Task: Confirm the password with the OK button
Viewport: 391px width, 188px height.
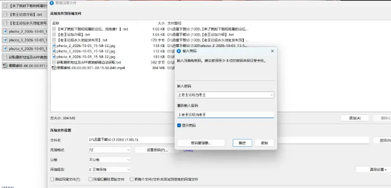Action: point(242,143)
